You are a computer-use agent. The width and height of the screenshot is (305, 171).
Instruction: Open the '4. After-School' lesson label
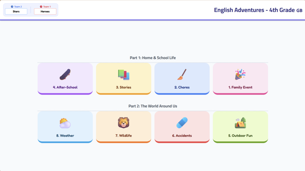click(x=65, y=87)
